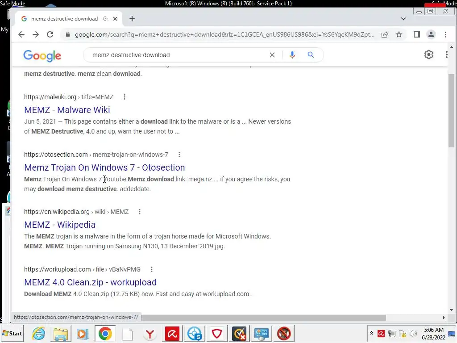The height and width of the screenshot is (343, 457).
Task: Click the Chrome taskbar button
Action: click(105, 333)
